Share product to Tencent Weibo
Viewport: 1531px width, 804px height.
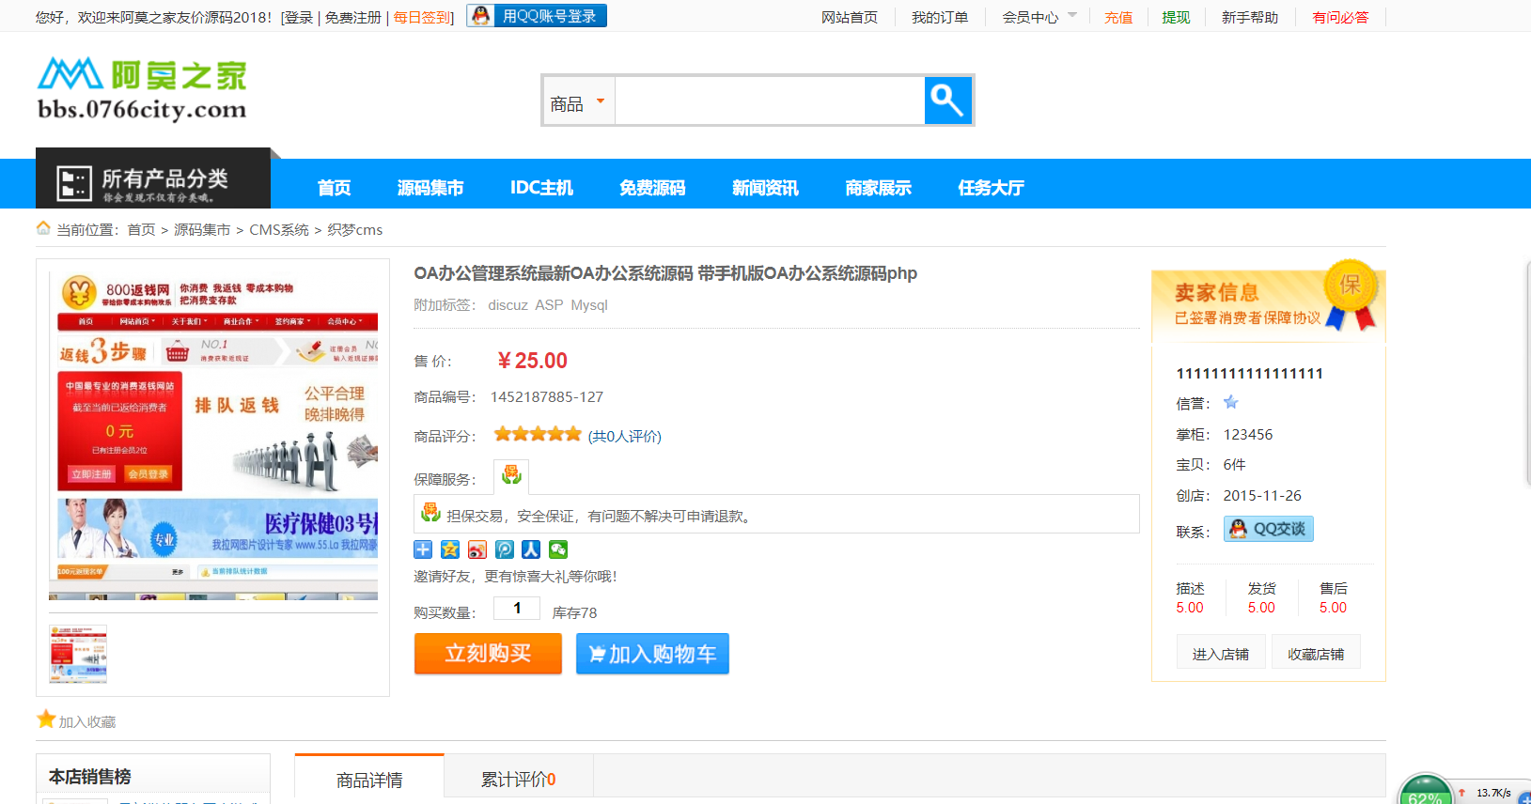(x=505, y=549)
